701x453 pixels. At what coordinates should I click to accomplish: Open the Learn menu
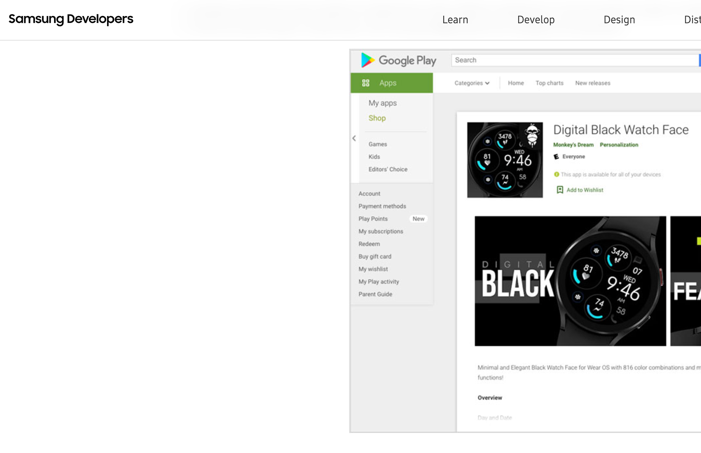(455, 20)
